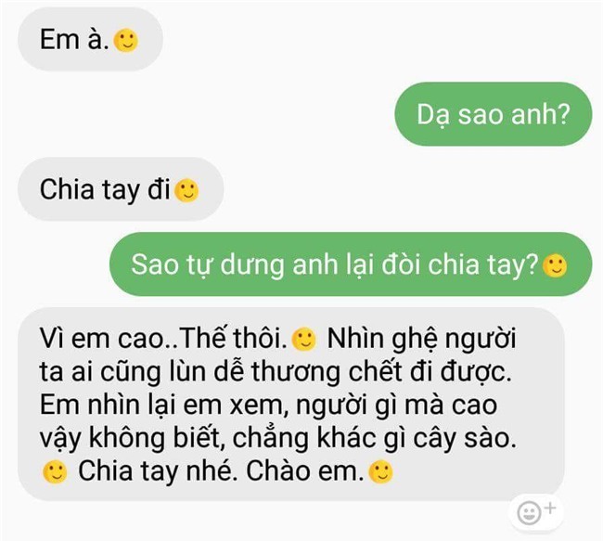Viewport: 603px width, 541px height.
Task: Select the long "Vì em cao" message
Action: 291,405
